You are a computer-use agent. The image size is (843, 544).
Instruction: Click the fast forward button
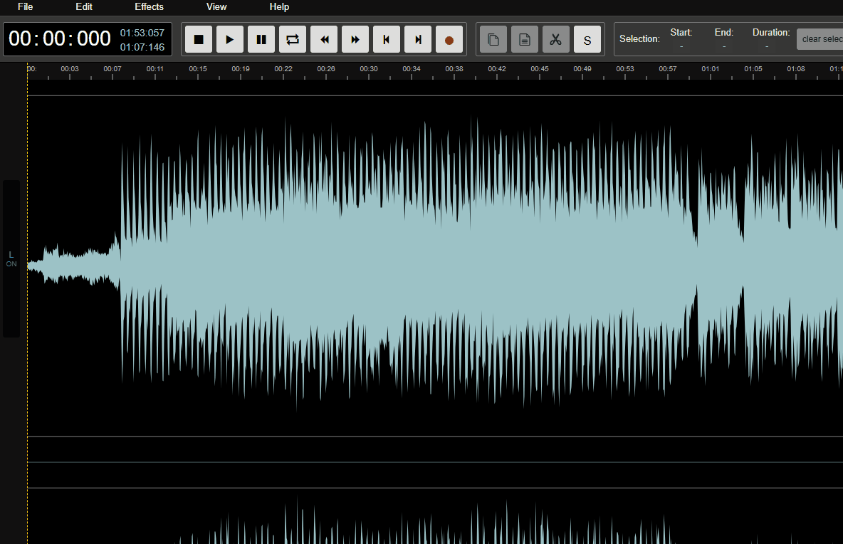pyautogui.click(x=355, y=39)
